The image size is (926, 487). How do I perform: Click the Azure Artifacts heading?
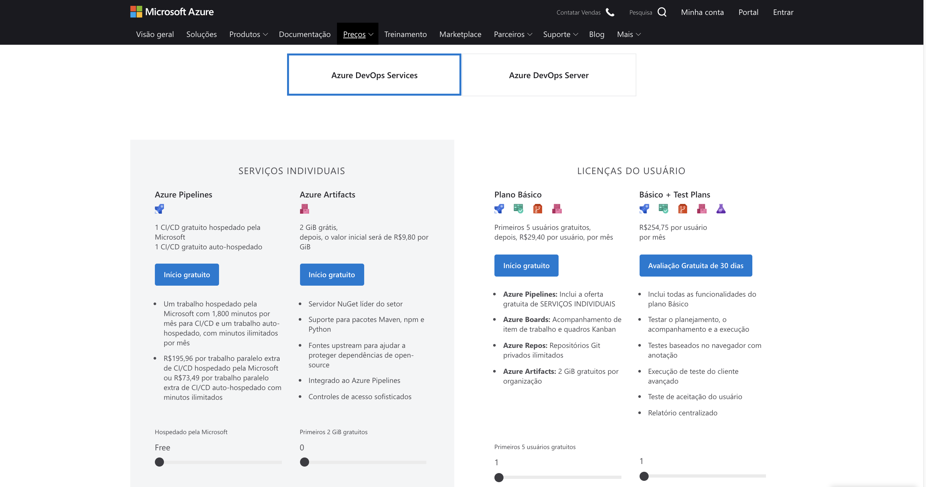(x=327, y=195)
